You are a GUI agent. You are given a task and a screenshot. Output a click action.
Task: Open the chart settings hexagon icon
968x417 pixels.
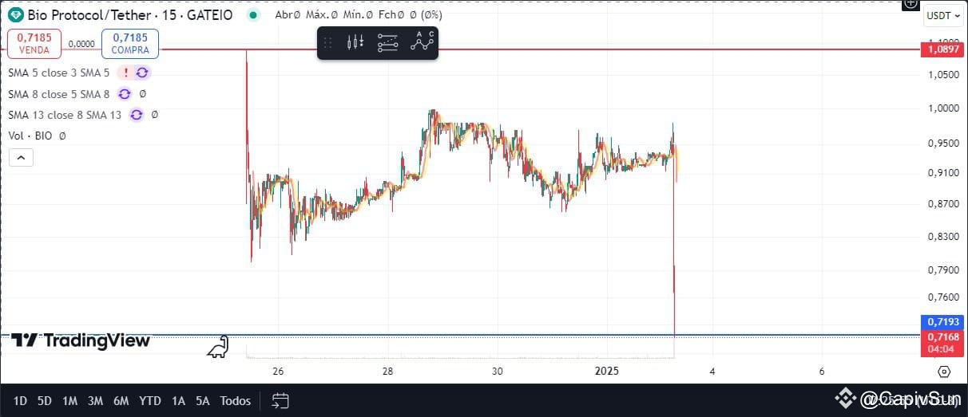[944, 372]
